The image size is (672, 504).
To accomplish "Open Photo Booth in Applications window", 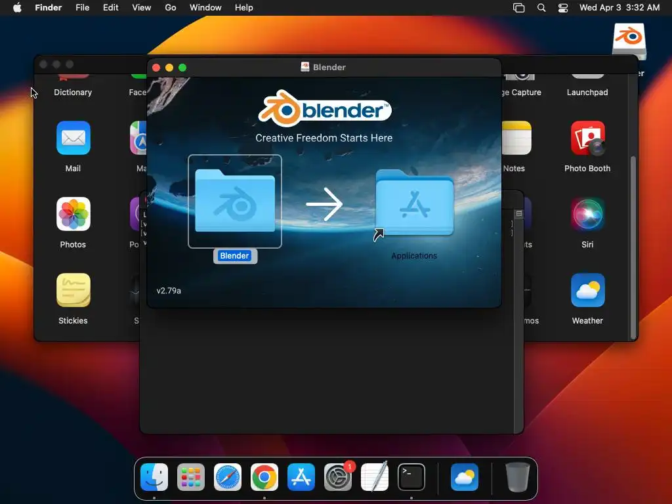I will point(587,138).
